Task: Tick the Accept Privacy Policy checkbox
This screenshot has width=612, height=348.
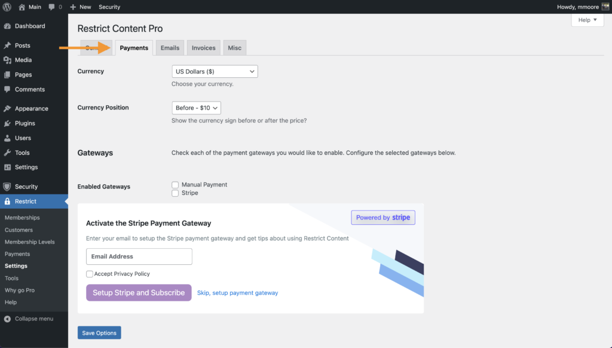Action: pos(90,274)
